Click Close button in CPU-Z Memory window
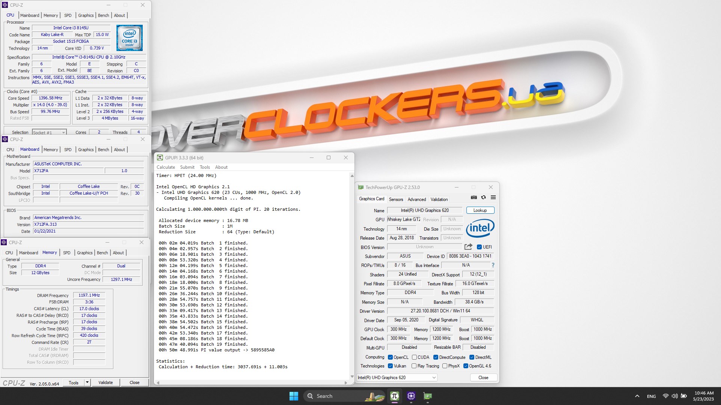This screenshot has width=721, height=405. 134,382
